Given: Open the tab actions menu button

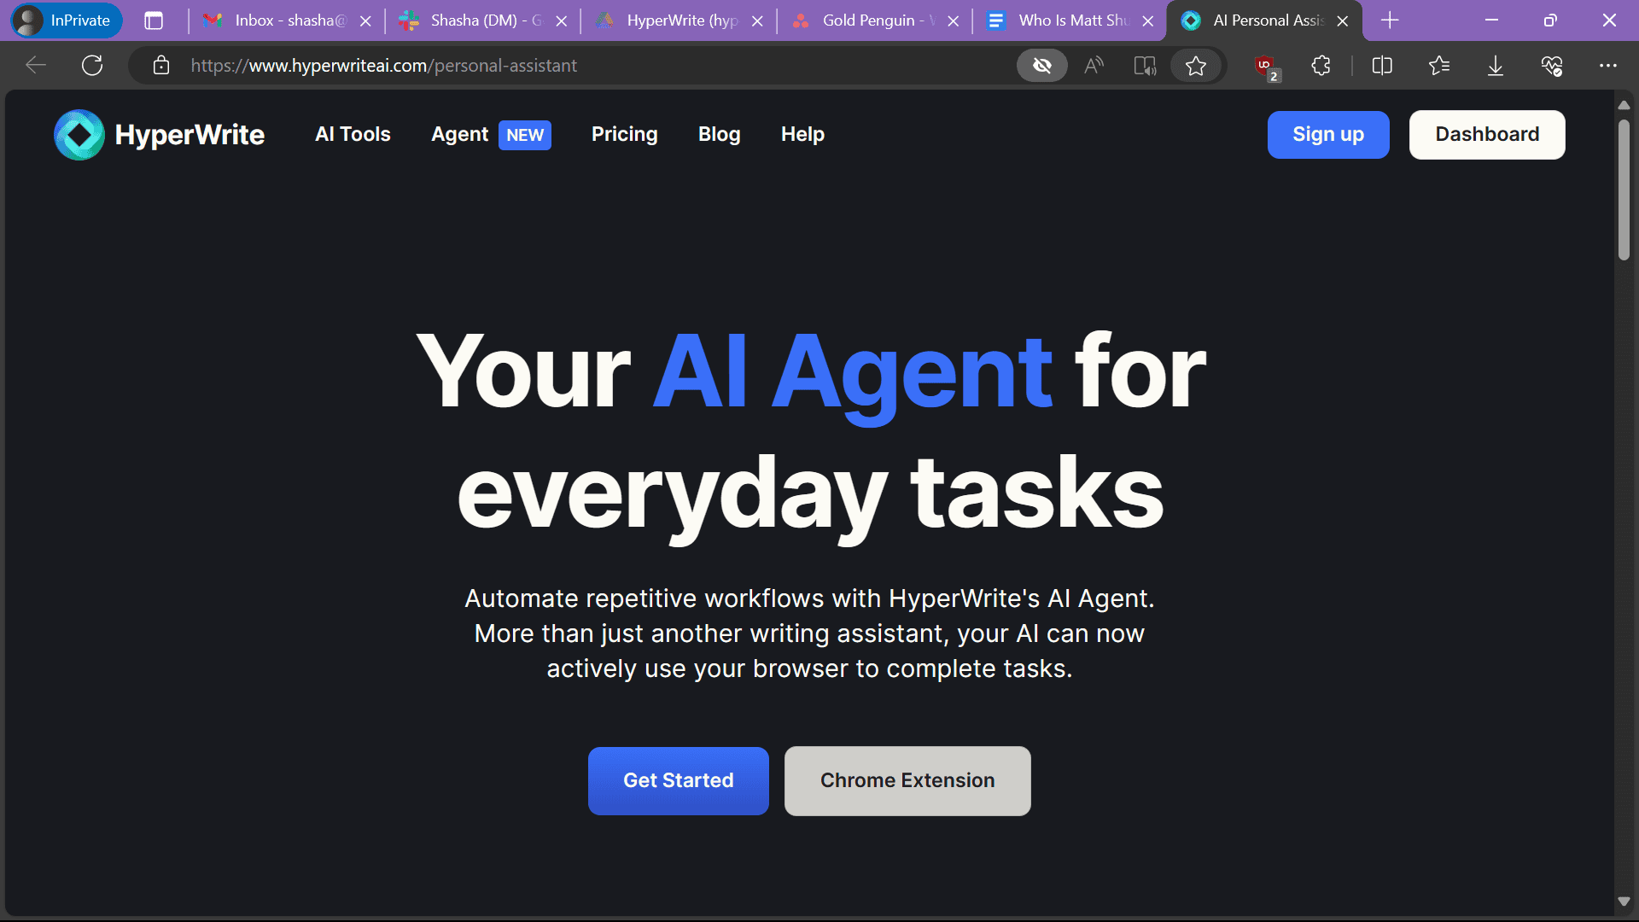Looking at the screenshot, I should [154, 20].
